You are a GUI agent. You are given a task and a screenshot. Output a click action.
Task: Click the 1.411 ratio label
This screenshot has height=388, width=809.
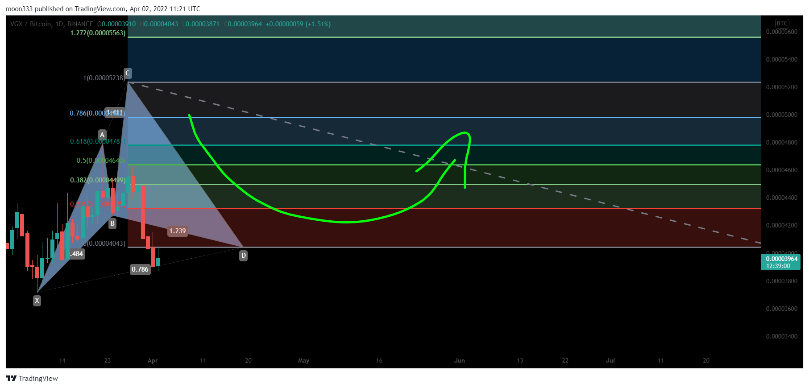point(115,112)
